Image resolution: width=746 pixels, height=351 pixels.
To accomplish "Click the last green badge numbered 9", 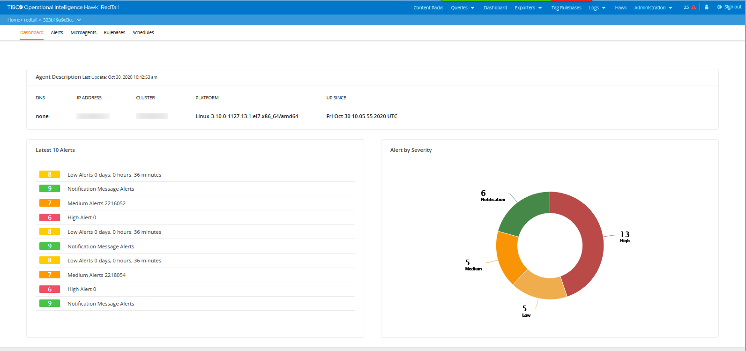I will 50,303.
